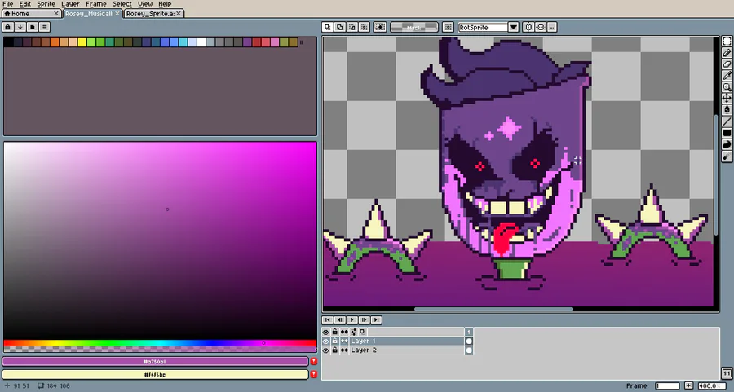The width and height of the screenshot is (734, 392).
Task: Click the vertical symmetry icon
Action: point(528,27)
